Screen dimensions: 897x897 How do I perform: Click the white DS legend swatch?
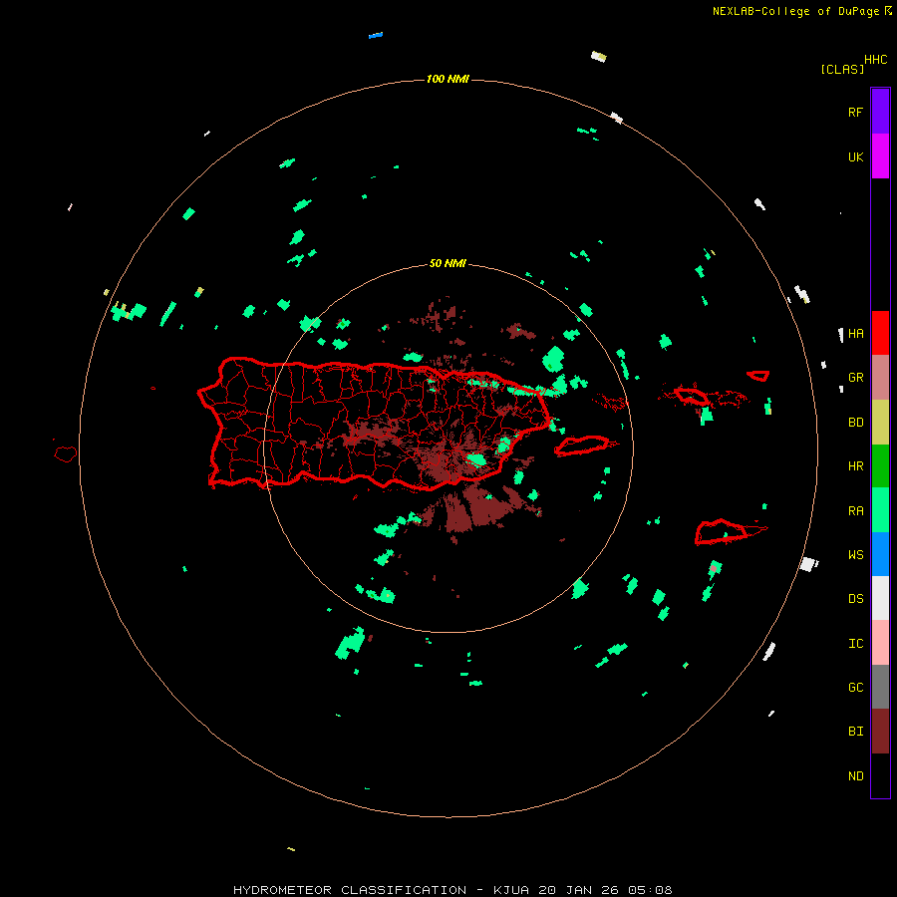(880, 598)
